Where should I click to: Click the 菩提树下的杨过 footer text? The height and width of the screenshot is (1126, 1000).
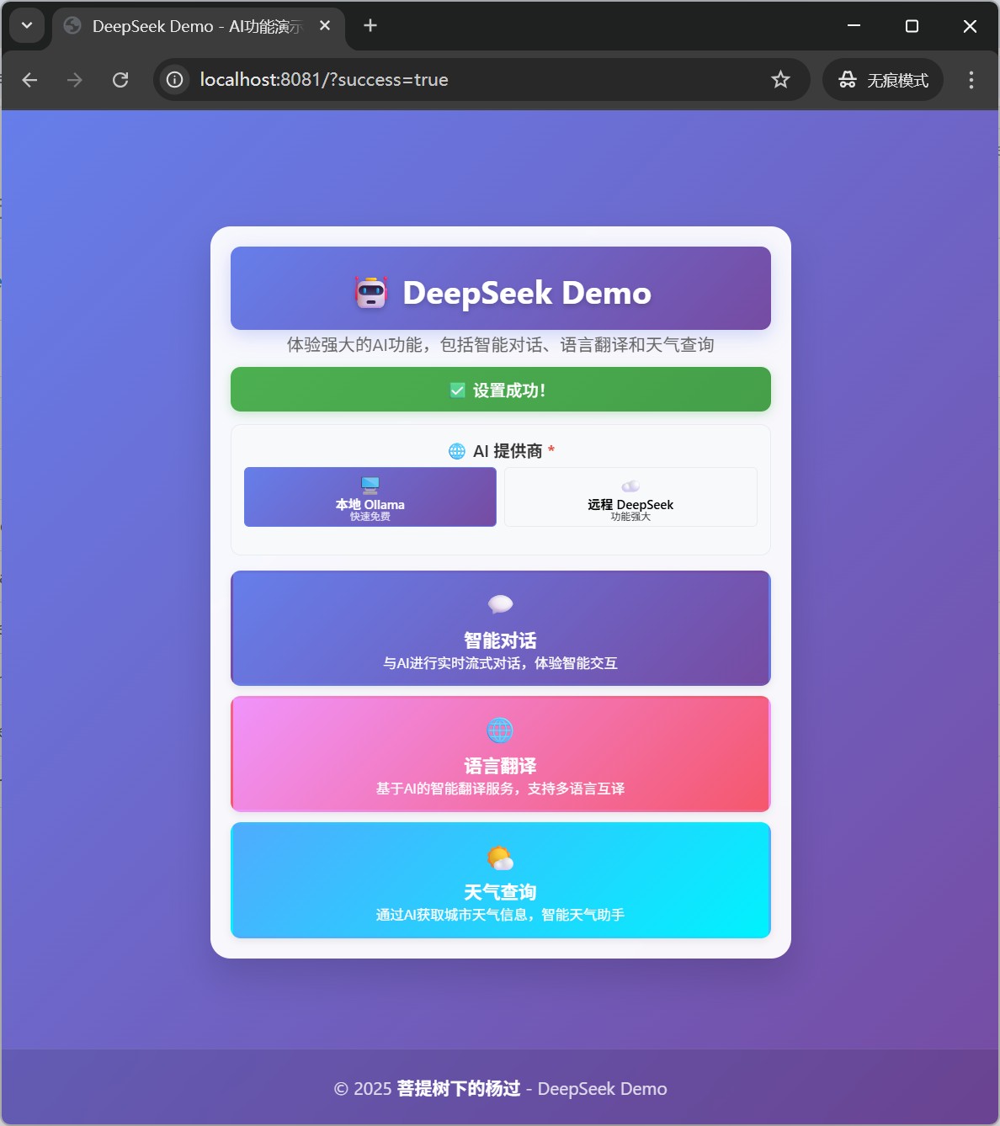click(x=459, y=1089)
